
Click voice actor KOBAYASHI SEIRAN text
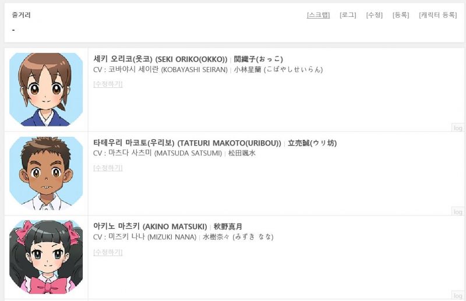coord(195,70)
